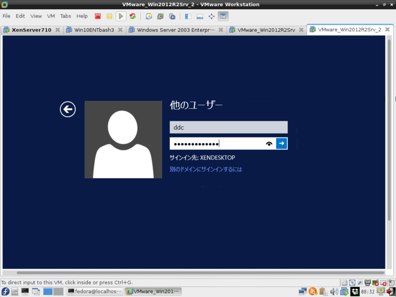Viewport: 396px width, 297px height.
Task: Toggle the thumbnail bar icon
Action: pos(200,16)
